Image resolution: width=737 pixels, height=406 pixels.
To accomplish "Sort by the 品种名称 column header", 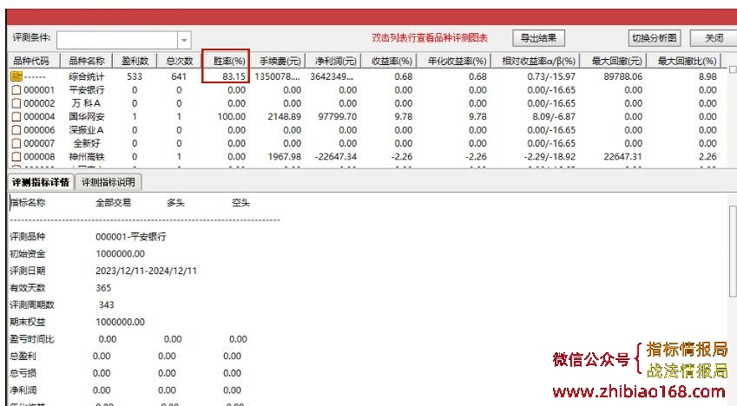I will (x=87, y=61).
